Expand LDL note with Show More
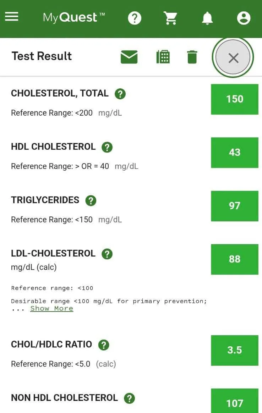 pos(52,308)
